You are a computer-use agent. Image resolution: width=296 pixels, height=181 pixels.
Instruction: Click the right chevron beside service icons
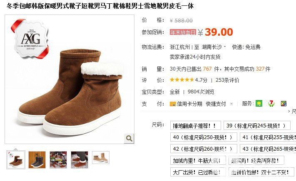coord(289,111)
